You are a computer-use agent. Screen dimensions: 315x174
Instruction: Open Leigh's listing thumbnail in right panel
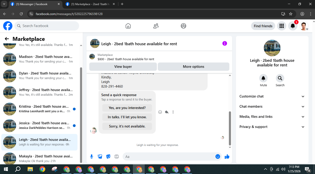pos(272,48)
